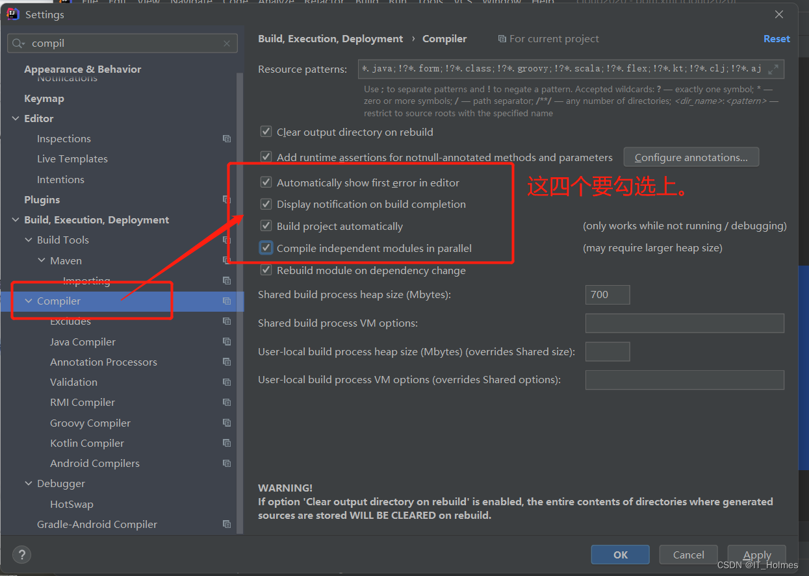The image size is (809, 576).
Task: Collapse the Debugger node arrow
Action: tap(29, 483)
